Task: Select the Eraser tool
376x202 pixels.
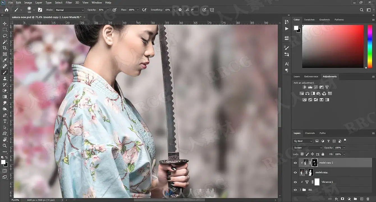Action: (5, 91)
